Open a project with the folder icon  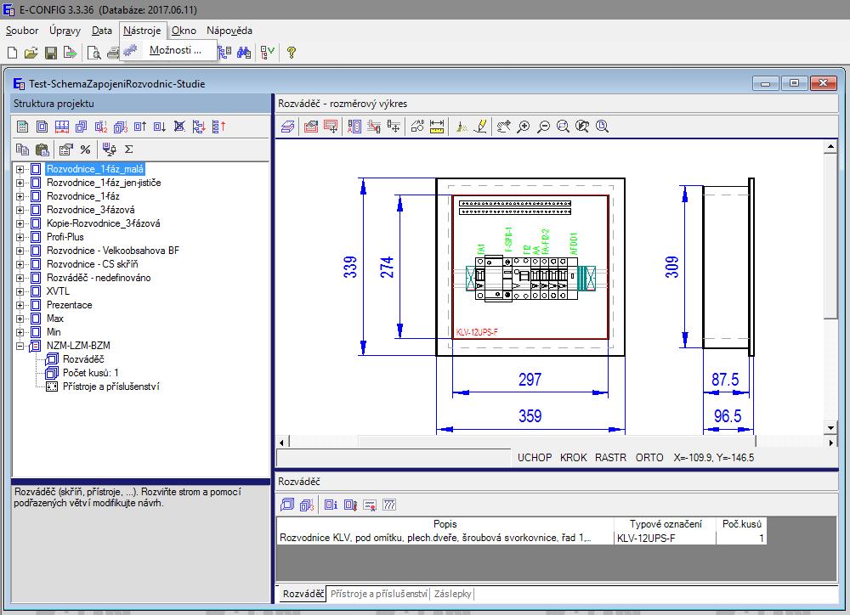tap(31, 53)
